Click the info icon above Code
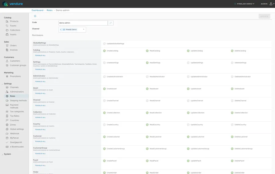 point(35,16)
